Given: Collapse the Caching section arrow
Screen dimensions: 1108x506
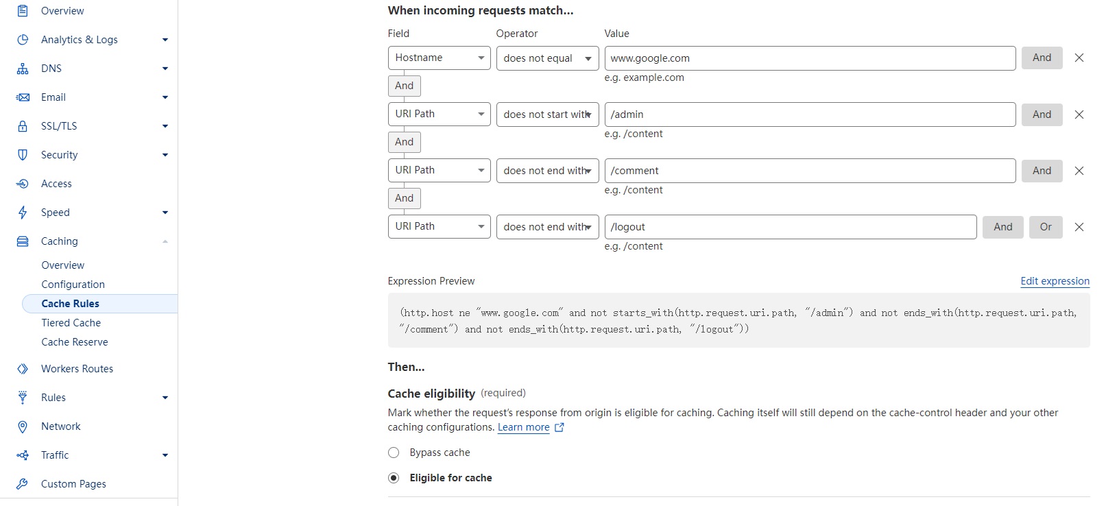Looking at the screenshot, I should click(x=165, y=241).
